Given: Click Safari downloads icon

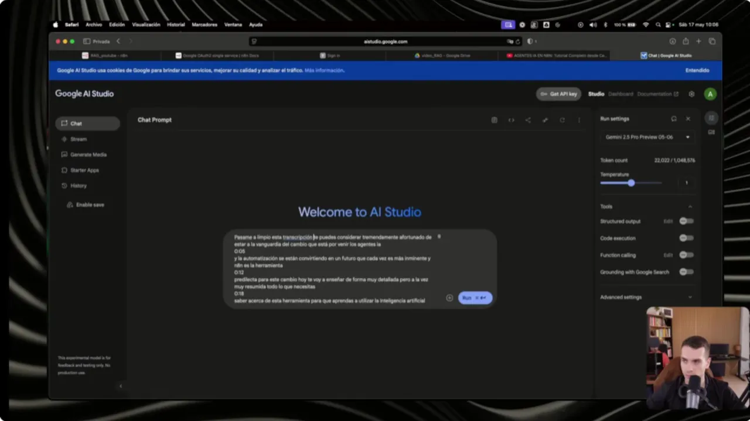Looking at the screenshot, I should click(673, 42).
